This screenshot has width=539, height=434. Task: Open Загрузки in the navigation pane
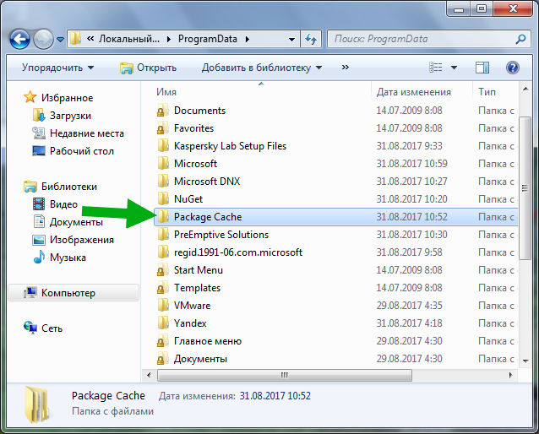(62, 116)
